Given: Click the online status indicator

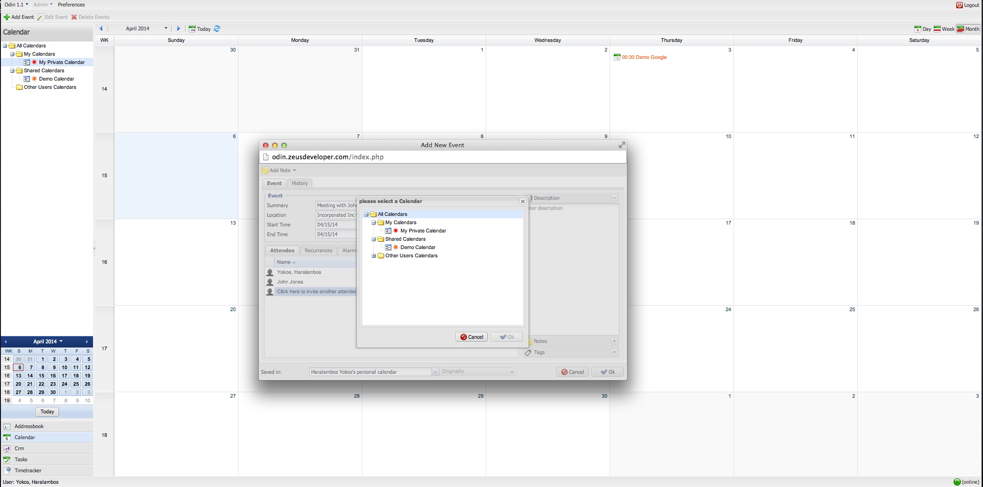Looking at the screenshot, I should point(957,482).
